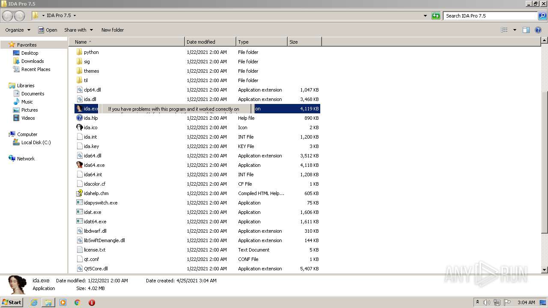Open Network in navigation pane
Image resolution: width=548 pixels, height=308 pixels.
click(x=26, y=159)
